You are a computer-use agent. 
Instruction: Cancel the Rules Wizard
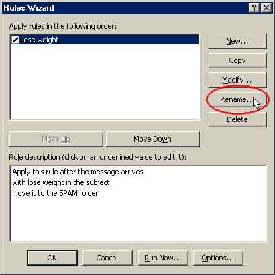(107, 258)
